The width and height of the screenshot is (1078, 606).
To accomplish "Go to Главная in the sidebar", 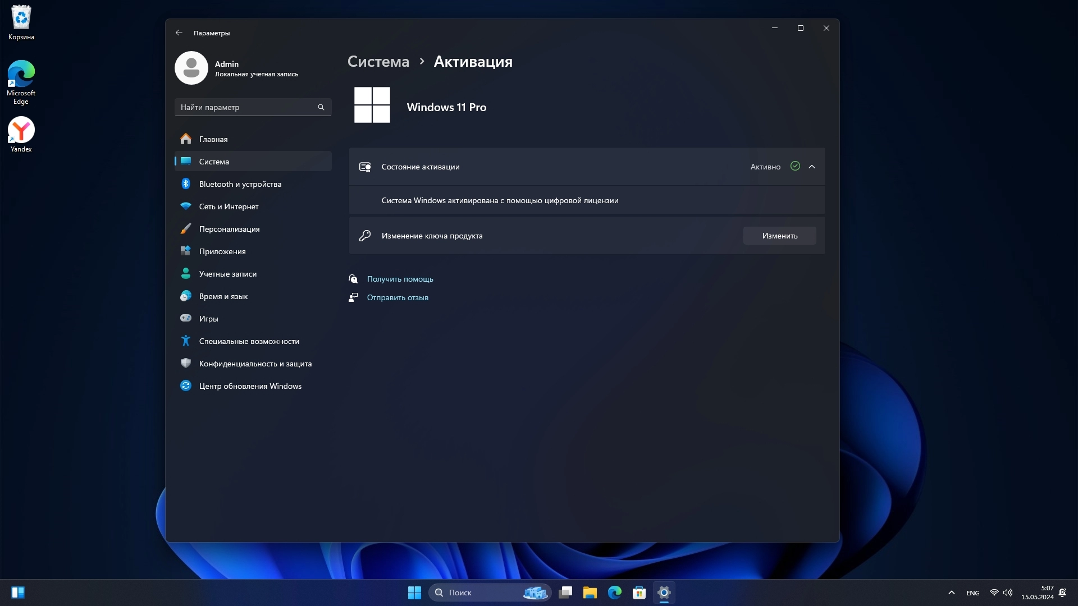I will (213, 139).
